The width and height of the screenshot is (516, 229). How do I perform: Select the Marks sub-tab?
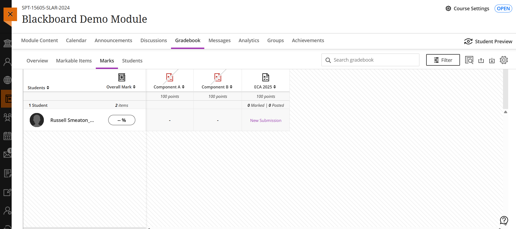click(x=107, y=61)
